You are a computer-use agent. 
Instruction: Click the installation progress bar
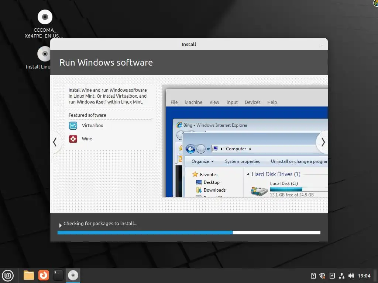tap(189, 233)
